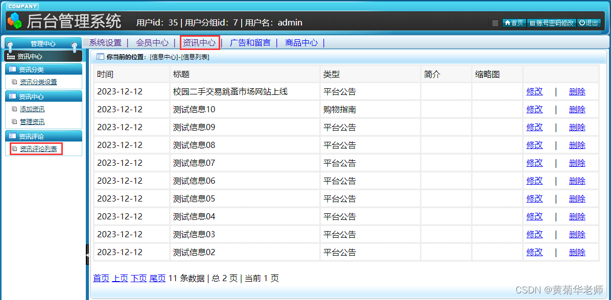Open 账号密码修改 account password page
The height and width of the screenshot is (300, 611).
coord(552,23)
